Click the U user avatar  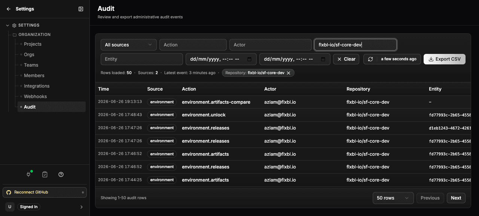(10, 207)
